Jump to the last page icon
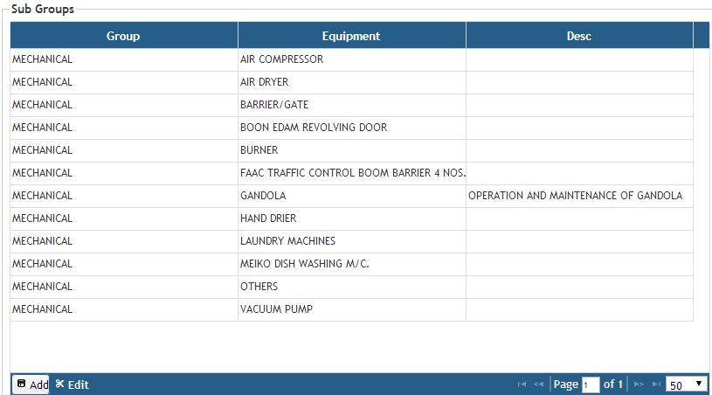712x395 pixels. (656, 385)
